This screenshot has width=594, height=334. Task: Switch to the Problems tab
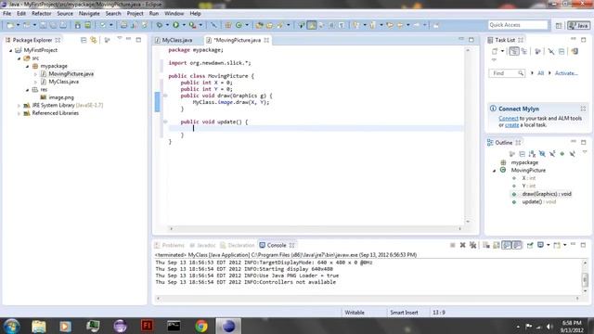click(x=174, y=245)
